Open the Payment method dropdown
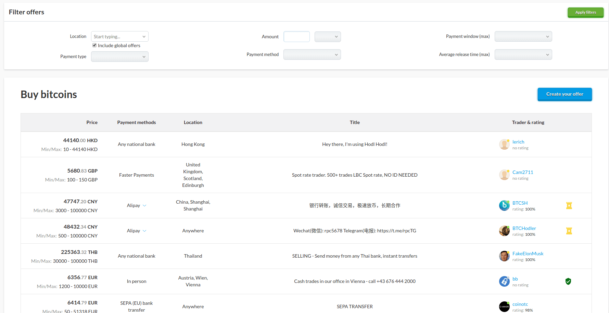Image resolution: width=609 pixels, height=313 pixels. click(x=312, y=54)
